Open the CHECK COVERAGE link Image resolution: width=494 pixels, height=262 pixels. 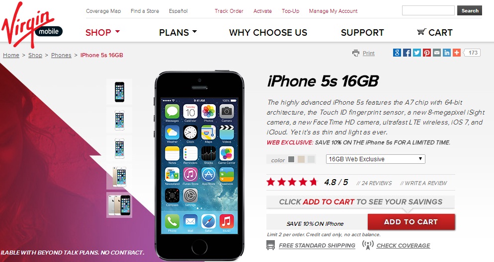(x=403, y=246)
